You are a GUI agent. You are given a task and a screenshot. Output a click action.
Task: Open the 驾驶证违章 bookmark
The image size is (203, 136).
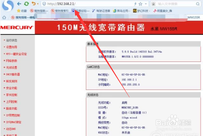tap(101, 11)
